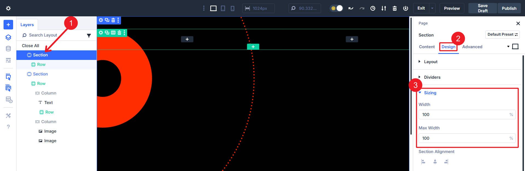
Task: Expand the Dividers settings group
Action: (x=432, y=77)
